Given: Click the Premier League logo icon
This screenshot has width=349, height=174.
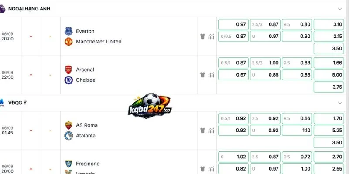Looking at the screenshot, I should 2,9.
